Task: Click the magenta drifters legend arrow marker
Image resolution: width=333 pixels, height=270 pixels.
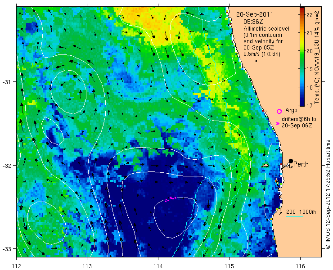Action: pos(278,123)
